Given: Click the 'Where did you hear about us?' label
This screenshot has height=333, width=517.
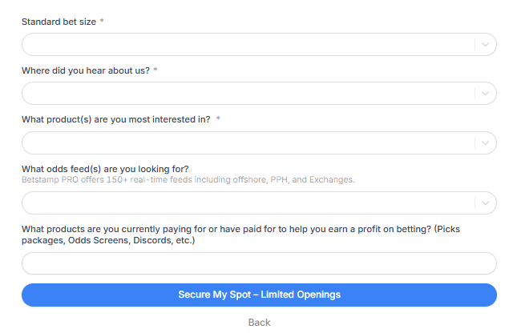Looking at the screenshot, I should click(x=85, y=70).
